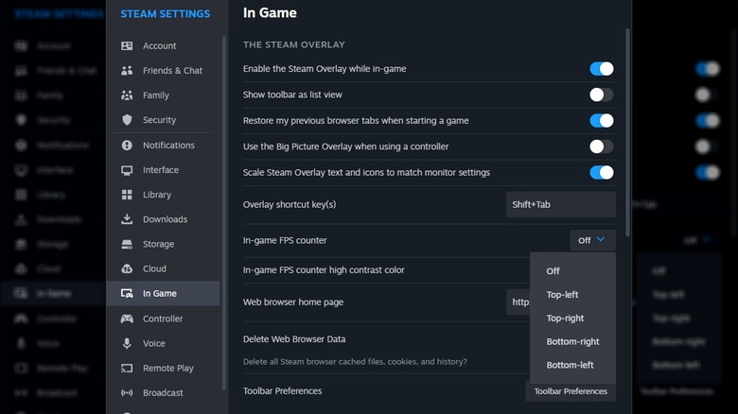Click the Friends & Chat icon
This screenshot has width=738, height=414.
[127, 71]
